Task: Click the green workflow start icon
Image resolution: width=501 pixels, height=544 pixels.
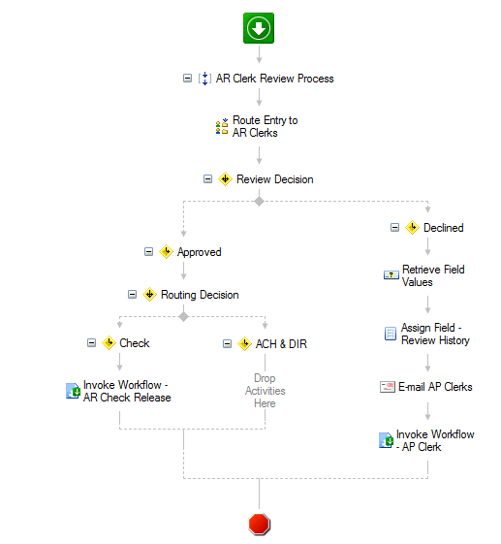Action: point(259,28)
